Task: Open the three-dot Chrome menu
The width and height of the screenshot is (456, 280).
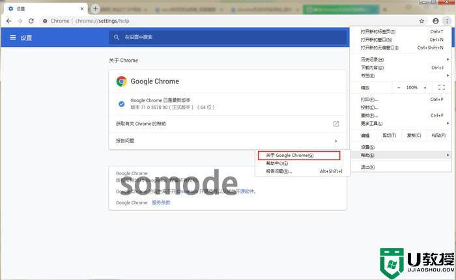Action: [x=447, y=21]
